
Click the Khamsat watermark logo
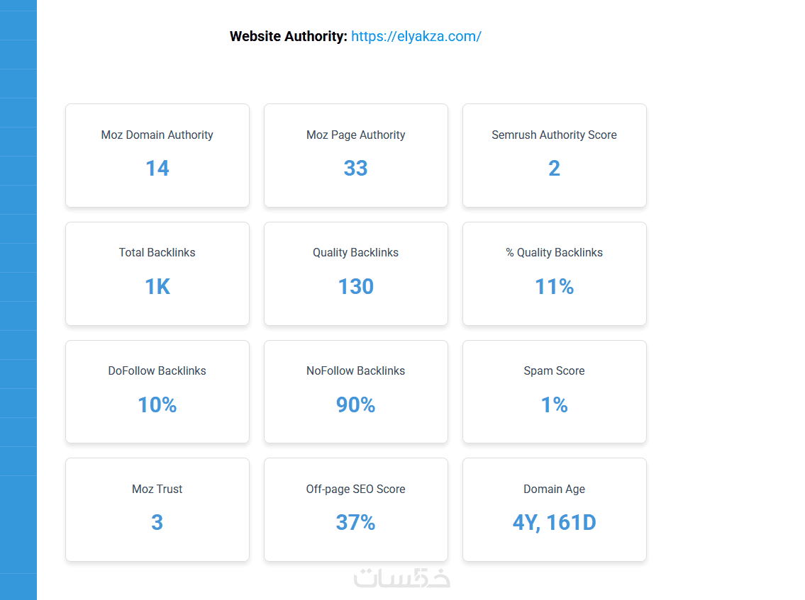tap(401, 577)
